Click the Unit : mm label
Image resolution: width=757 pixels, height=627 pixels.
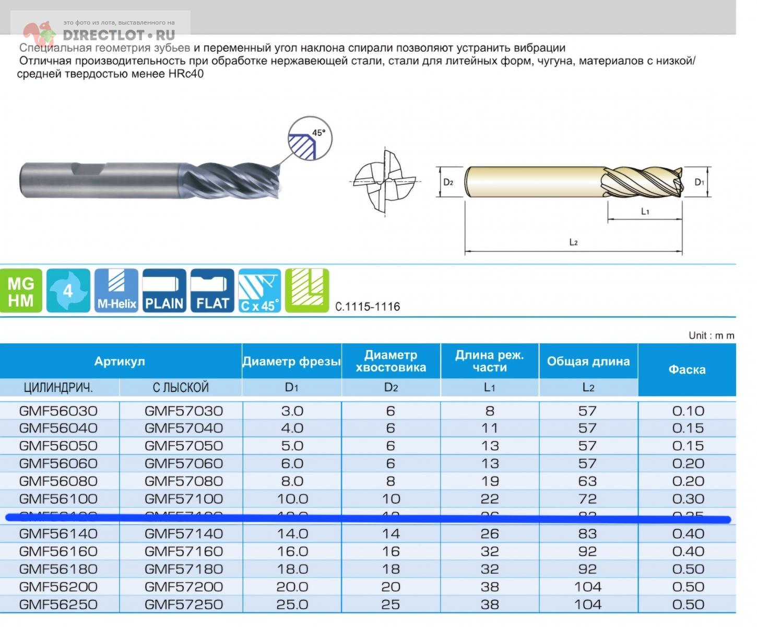coord(711,335)
